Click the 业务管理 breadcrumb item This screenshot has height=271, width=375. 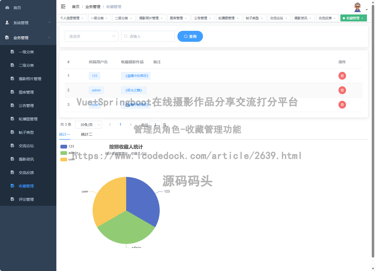(x=93, y=6)
